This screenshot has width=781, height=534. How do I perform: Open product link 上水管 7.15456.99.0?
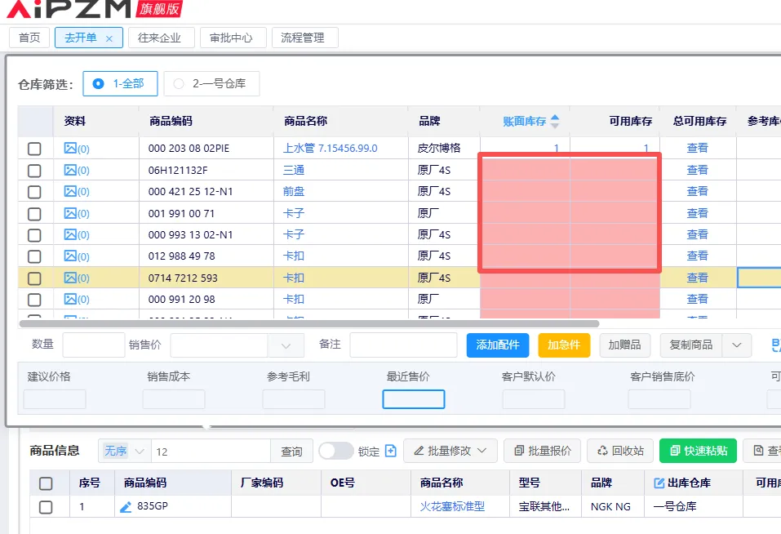[331, 148]
